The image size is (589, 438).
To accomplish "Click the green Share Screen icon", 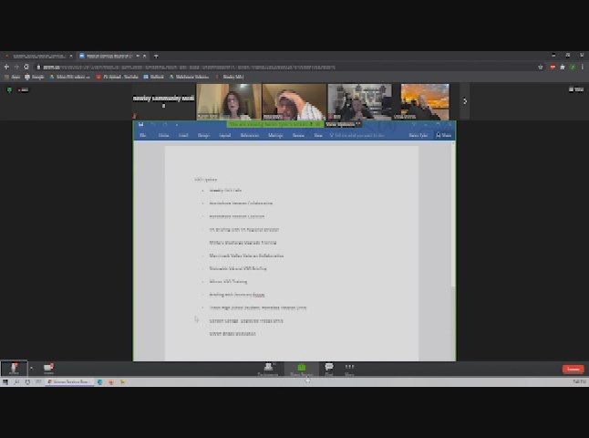I will [301, 369].
